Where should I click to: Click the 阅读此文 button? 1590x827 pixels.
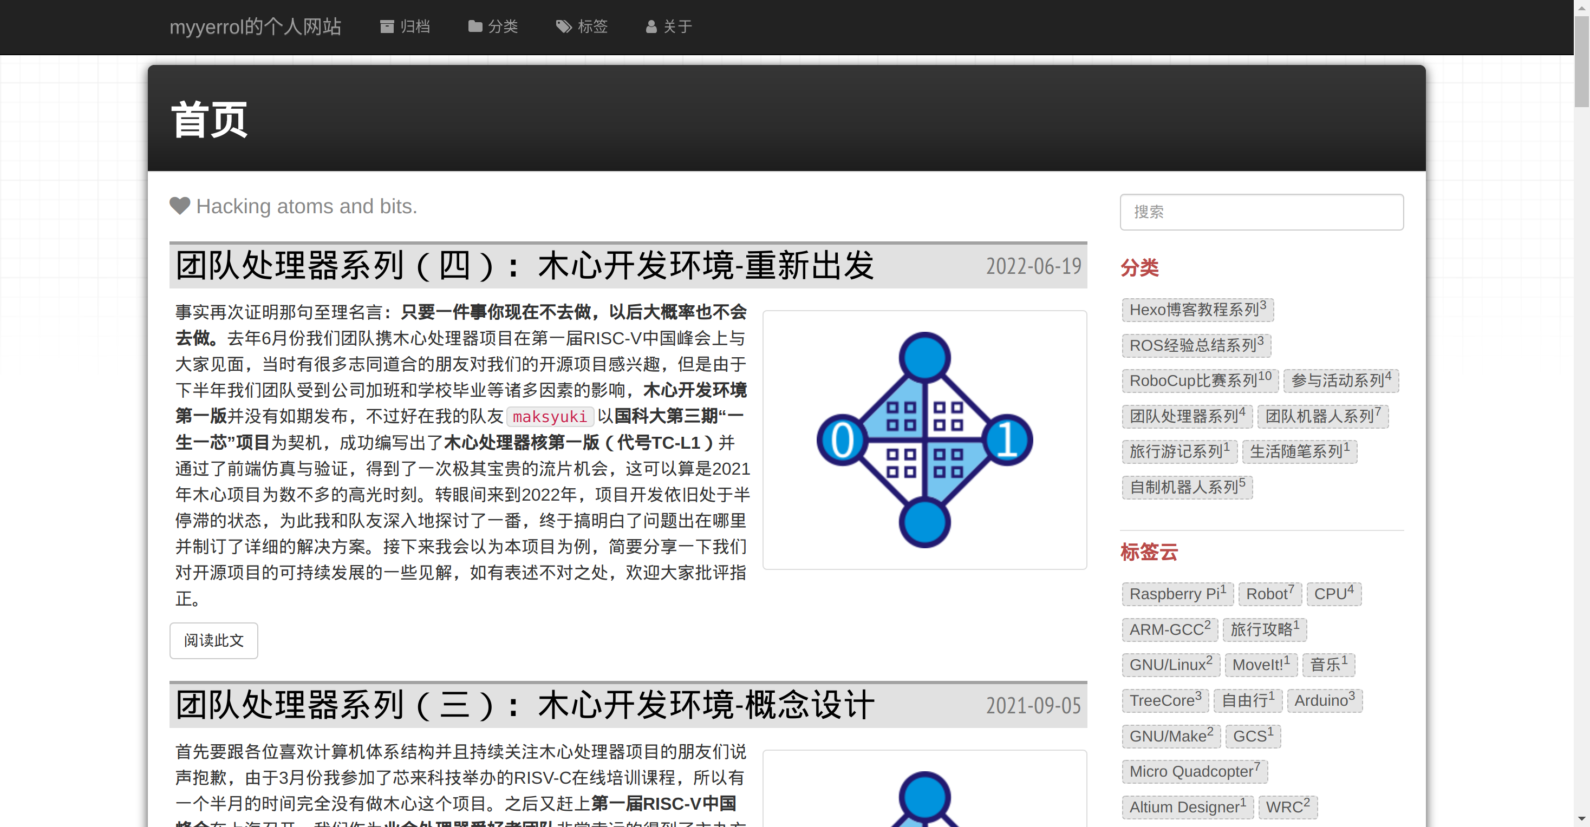pyautogui.click(x=213, y=640)
